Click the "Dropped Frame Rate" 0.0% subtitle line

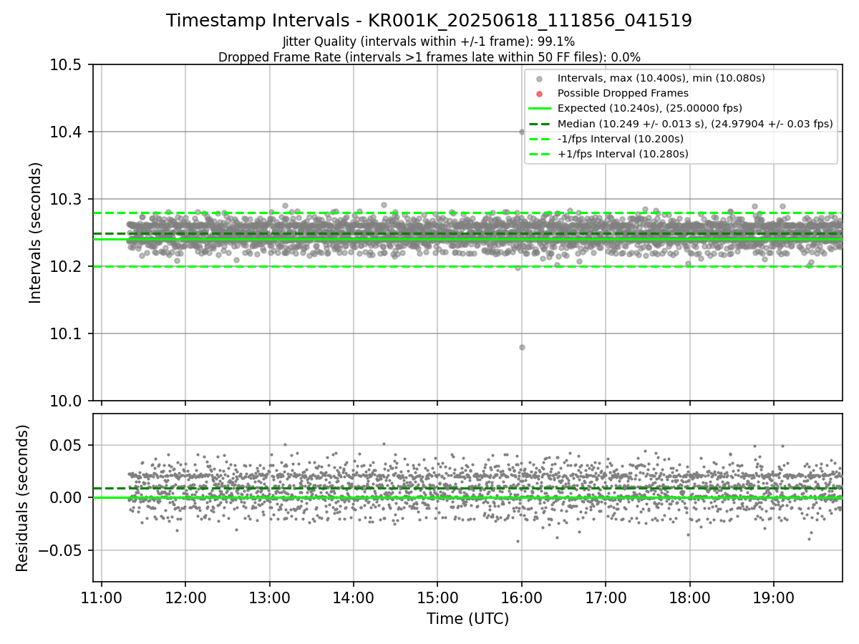[x=429, y=57]
